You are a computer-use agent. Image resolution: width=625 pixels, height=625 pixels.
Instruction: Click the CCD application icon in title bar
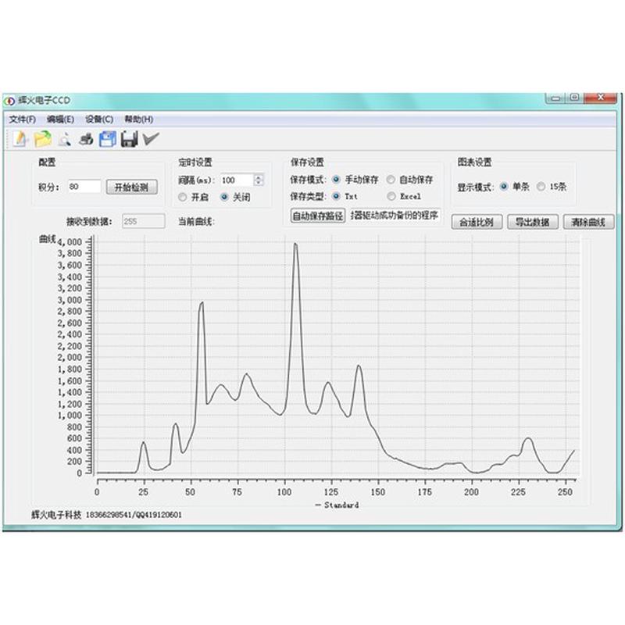click(x=10, y=99)
